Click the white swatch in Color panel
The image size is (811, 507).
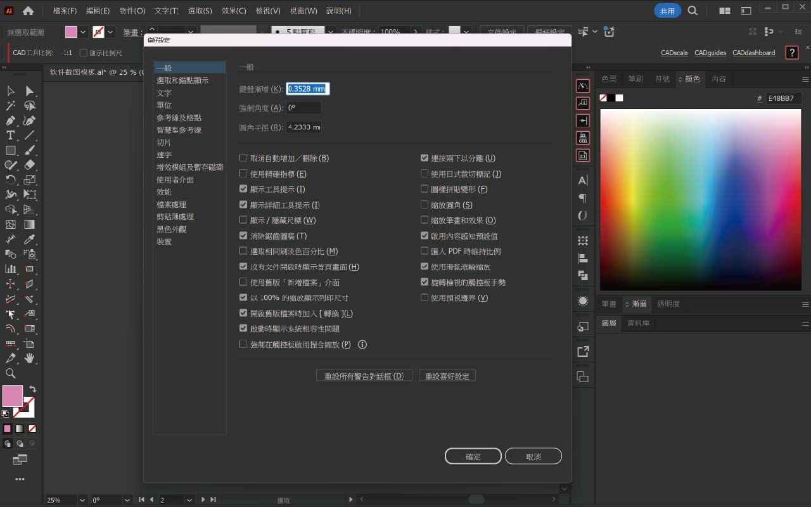[619, 98]
